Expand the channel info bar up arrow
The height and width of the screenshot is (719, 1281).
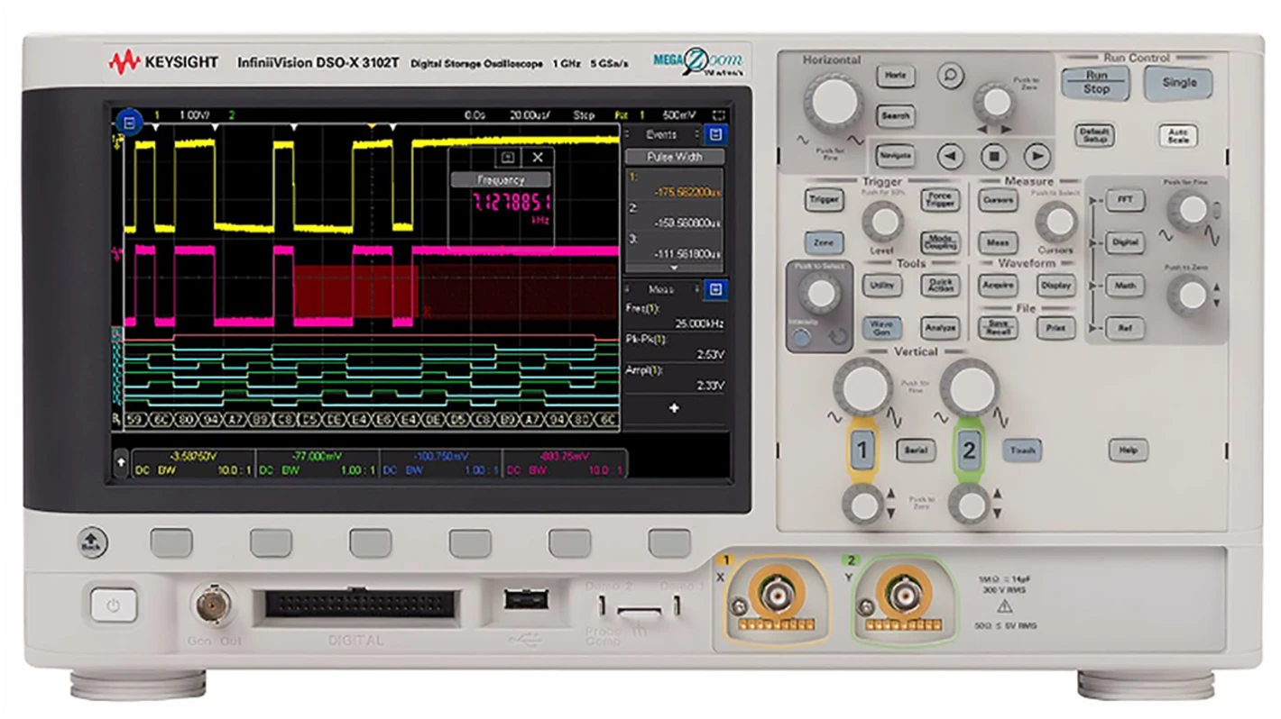[x=121, y=462]
